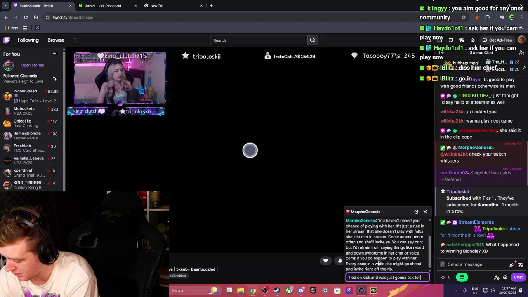Open Discord from the taskbar
528x297 pixels.
click(301, 290)
